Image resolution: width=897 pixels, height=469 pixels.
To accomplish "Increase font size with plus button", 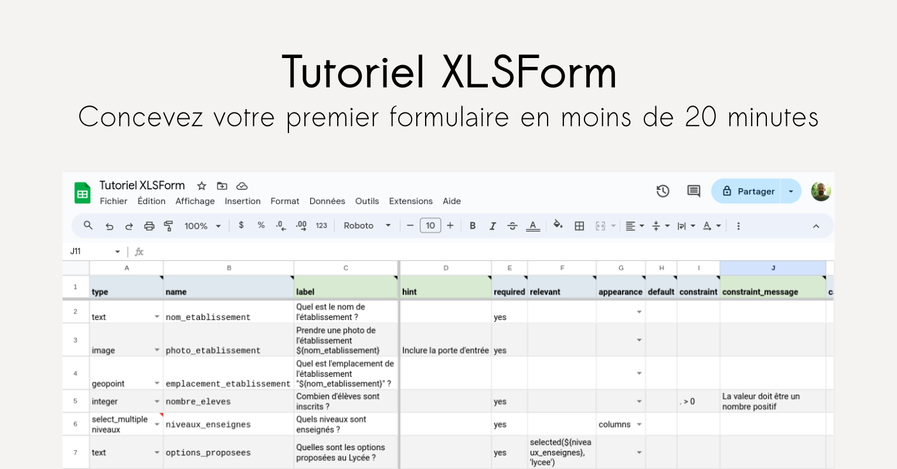I will [450, 226].
